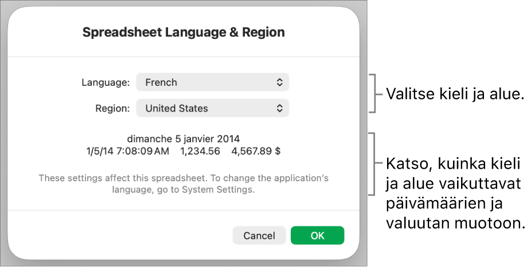The width and height of the screenshot is (531, 267).
Task: Open the Language pop-up menu
Action: tap(212, 82)
